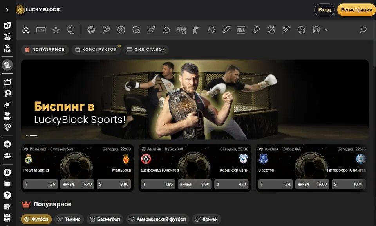Open the basketball sport icon in top bar
The image size is (376, 226).
[121, 30]
